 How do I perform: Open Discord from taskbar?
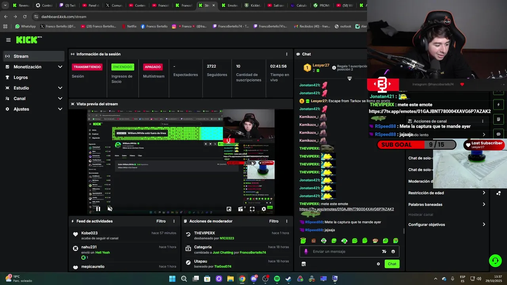point(254,279)
